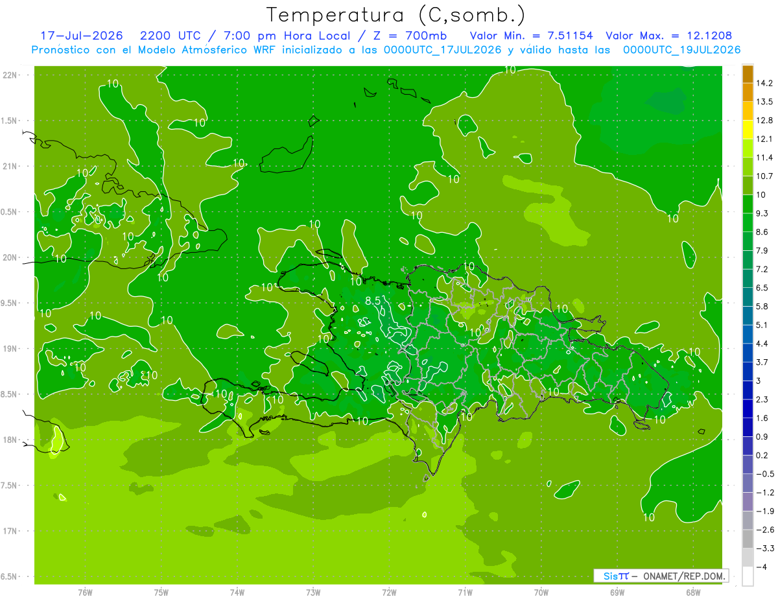This screenshot has width=778, height=601.
Task: Click the legend value "13.5"
Action: coord(764,102)
